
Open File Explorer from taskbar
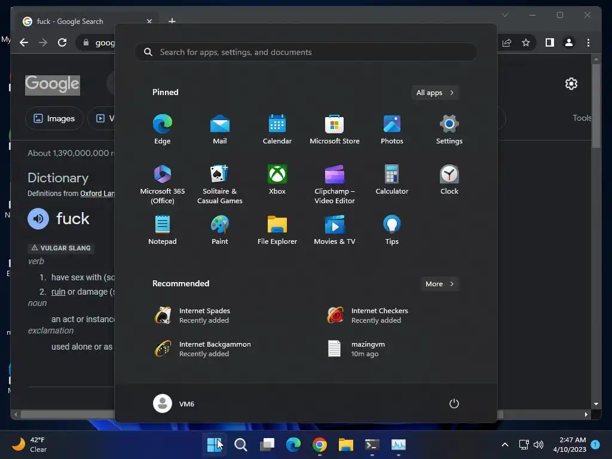[x=346, y=445]
